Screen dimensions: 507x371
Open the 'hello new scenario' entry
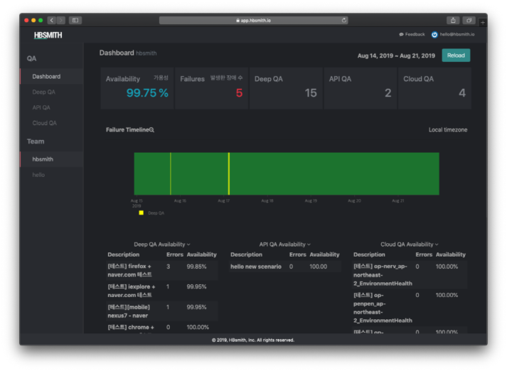[255, 267]
